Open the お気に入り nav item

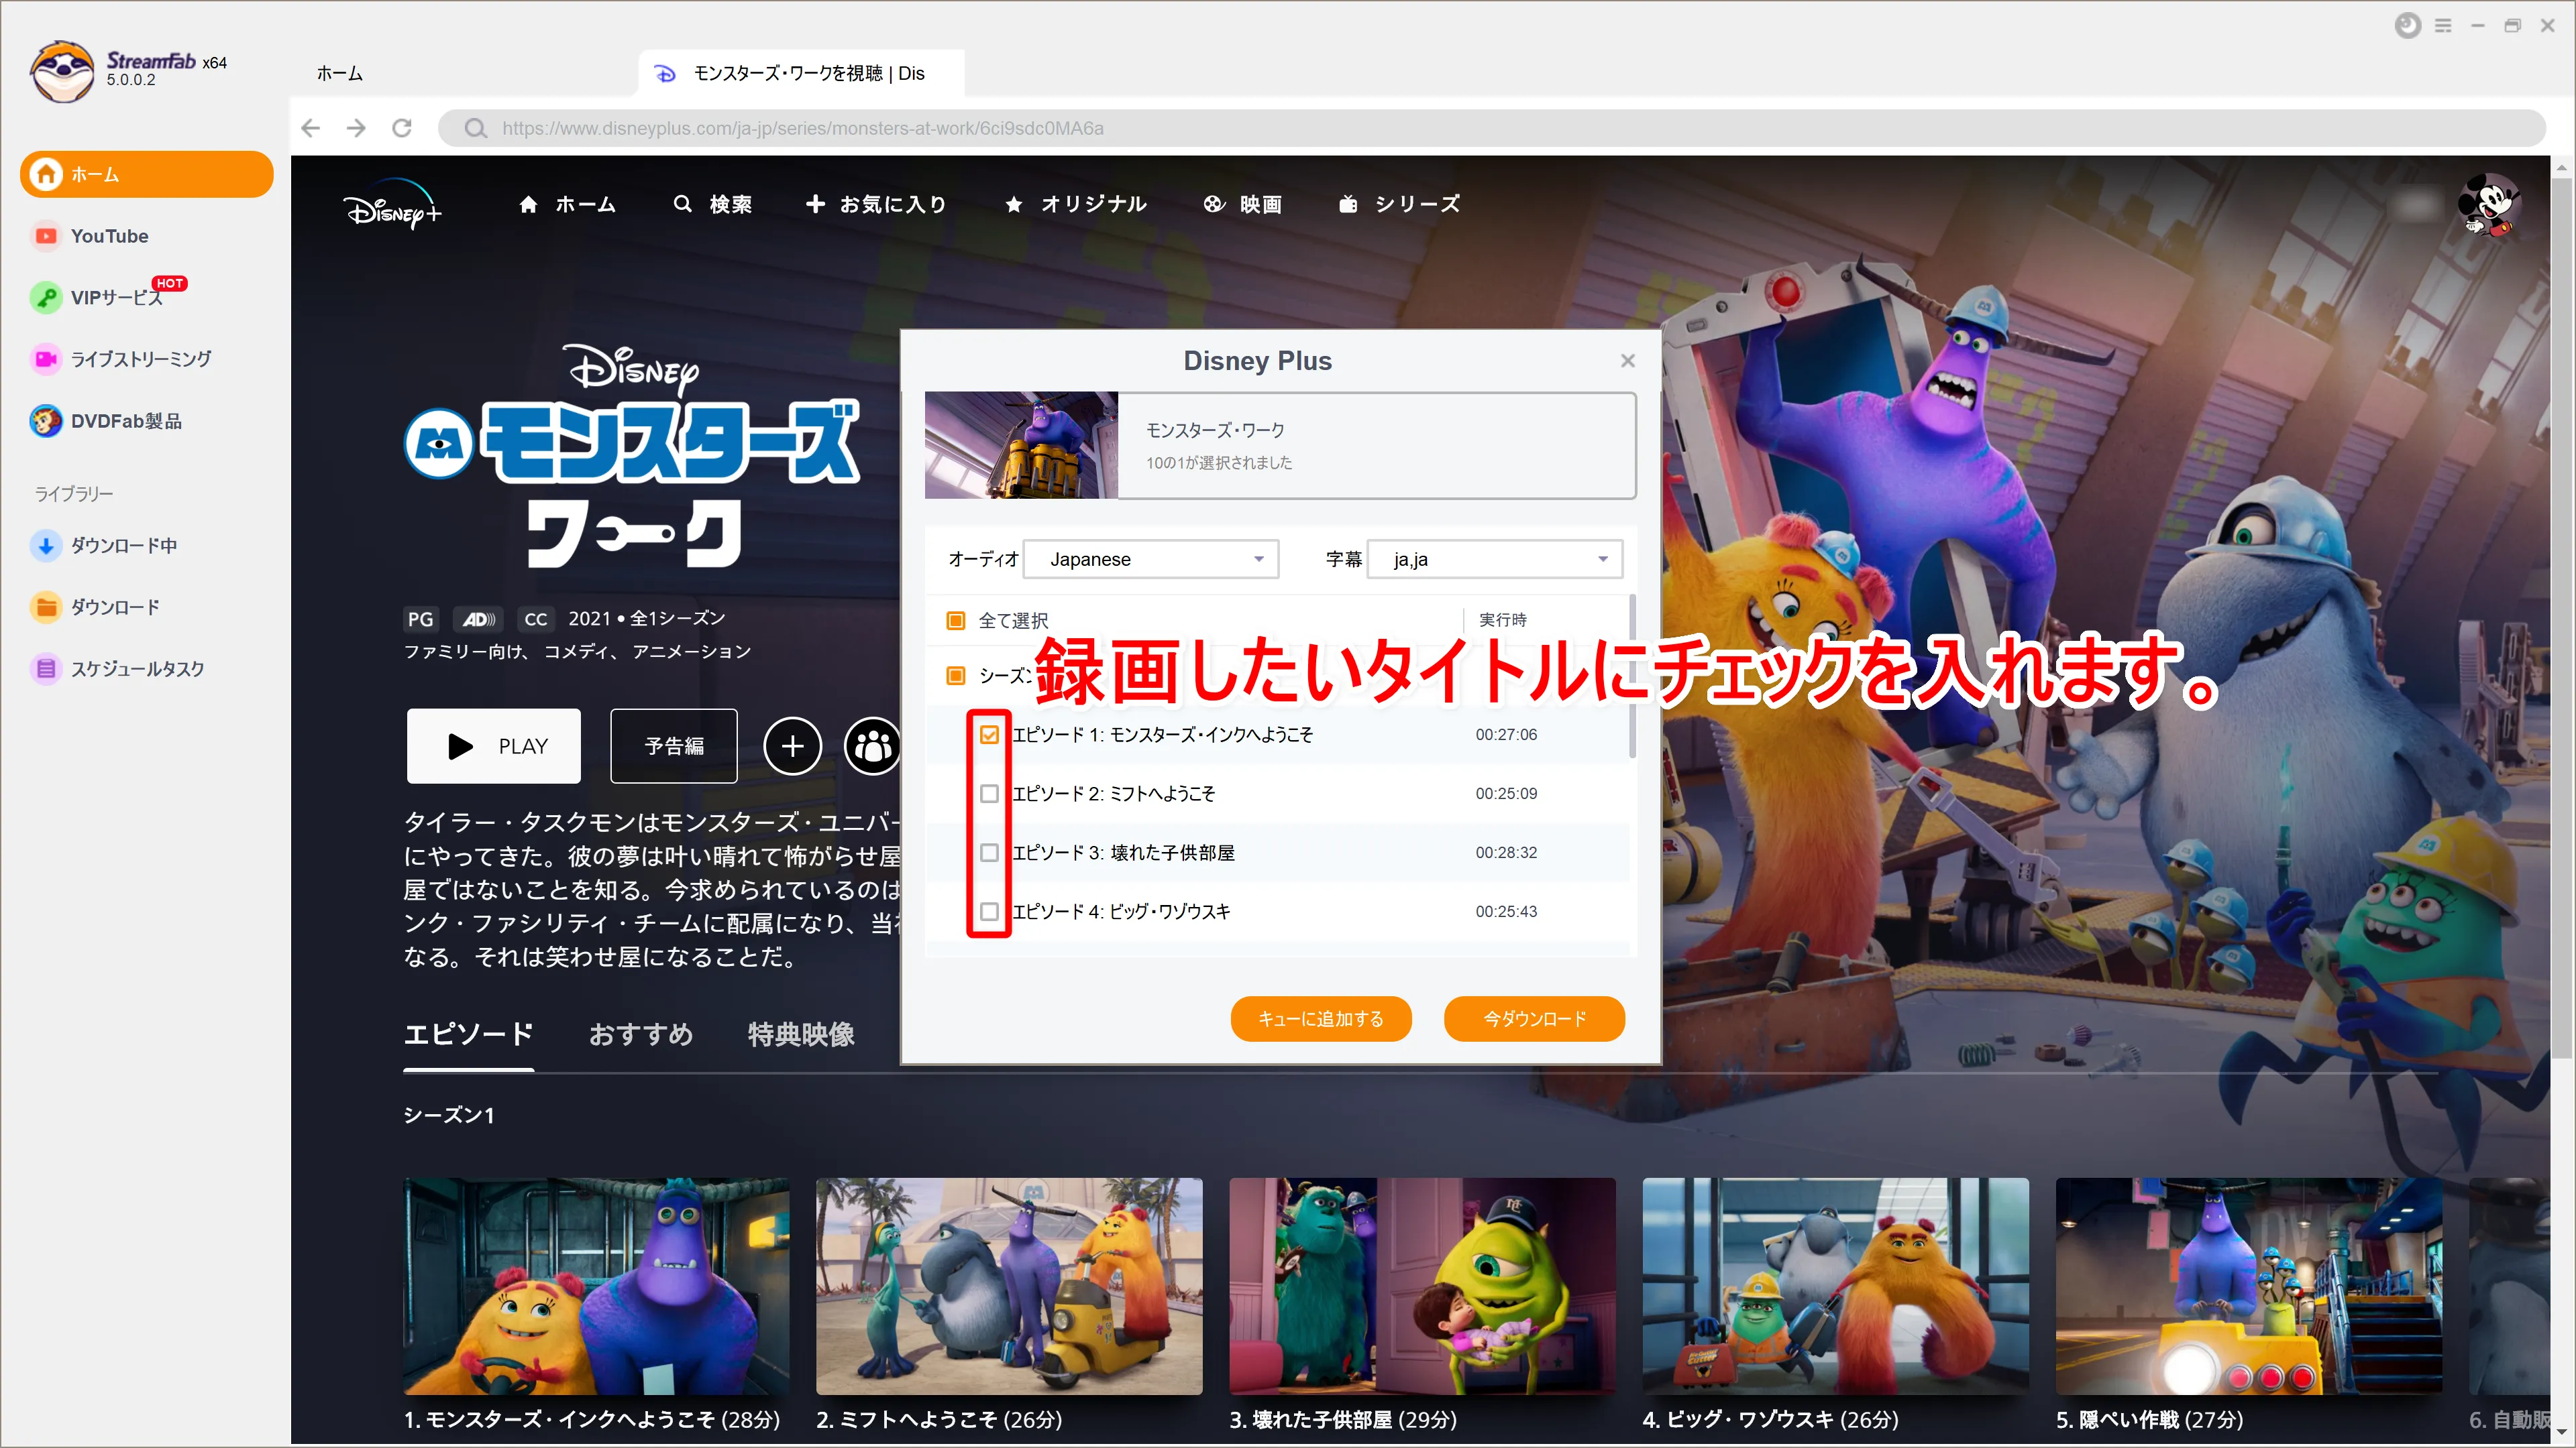[876, 205]
